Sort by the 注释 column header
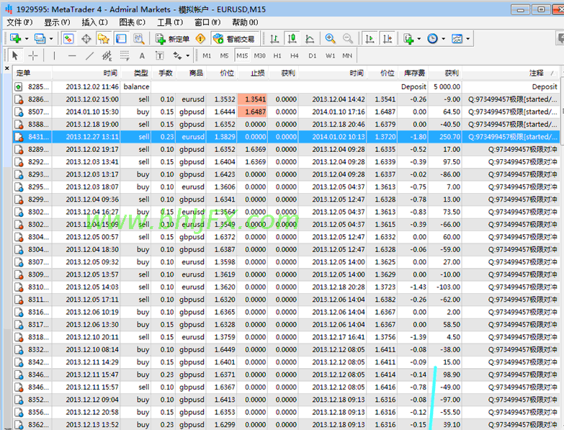This screenshot has width=564, height=430. pyautogui.click(x=511, y=73)
